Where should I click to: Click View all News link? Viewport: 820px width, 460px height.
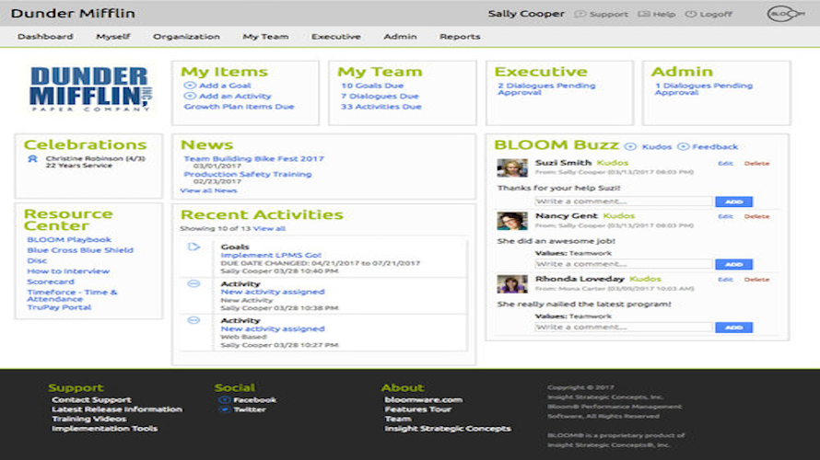click(x=208, y=190)
